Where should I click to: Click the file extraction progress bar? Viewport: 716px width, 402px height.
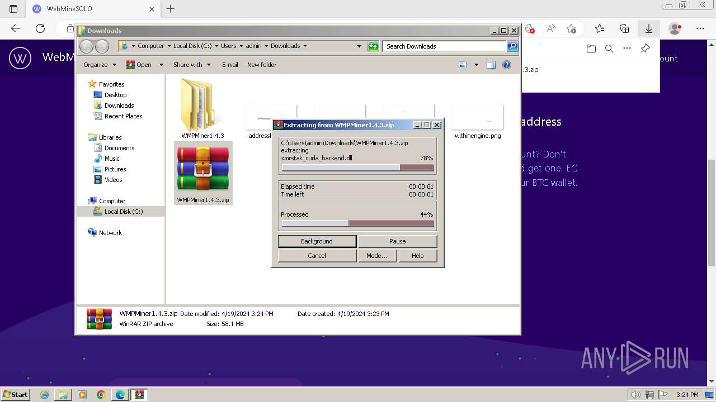click(357, 167)
